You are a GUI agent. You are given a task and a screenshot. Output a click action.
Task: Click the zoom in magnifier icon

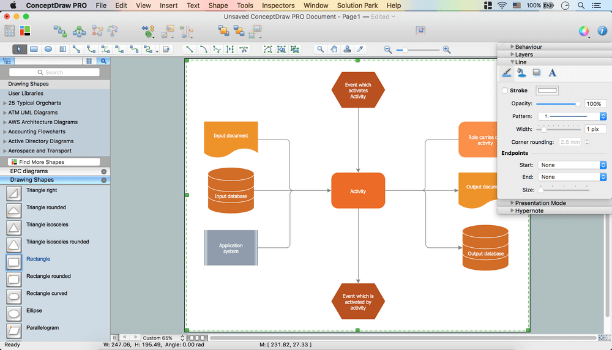coord(447,50)
